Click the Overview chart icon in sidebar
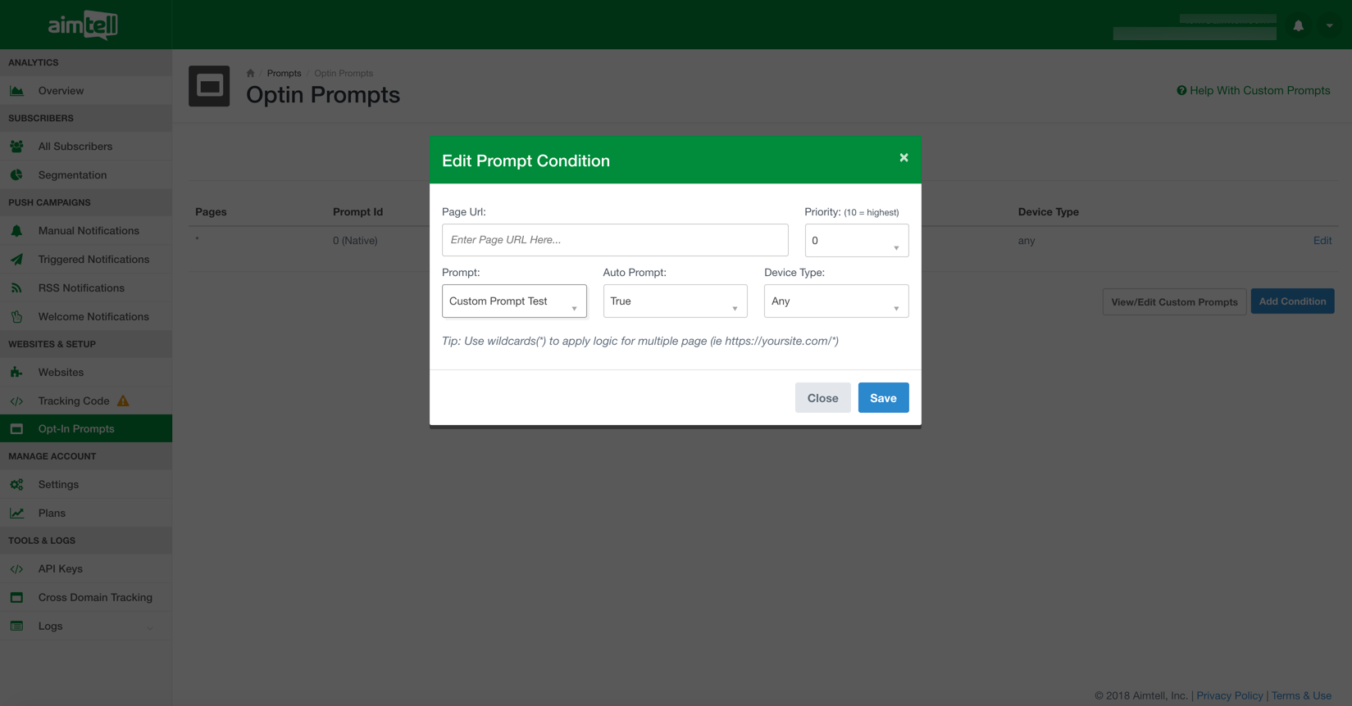This screenshot has height=706, width=1352. (x=16, y=91)
